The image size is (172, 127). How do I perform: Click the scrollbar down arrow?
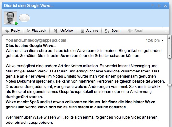[169, 55]
